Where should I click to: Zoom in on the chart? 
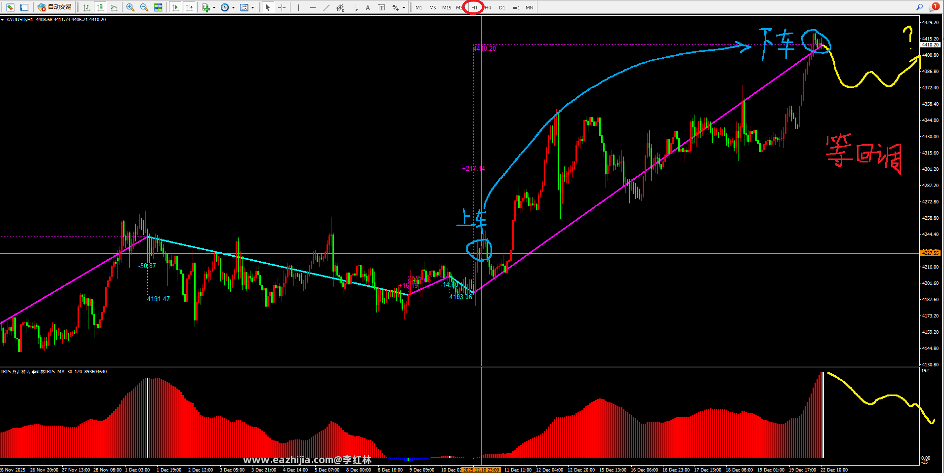click(130, 7)
